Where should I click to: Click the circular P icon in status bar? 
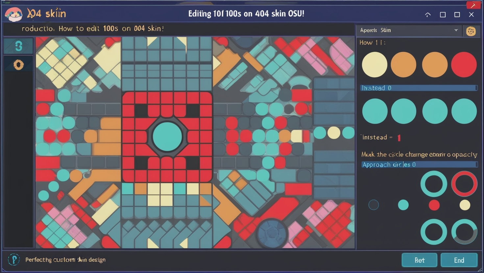[14, 260]
